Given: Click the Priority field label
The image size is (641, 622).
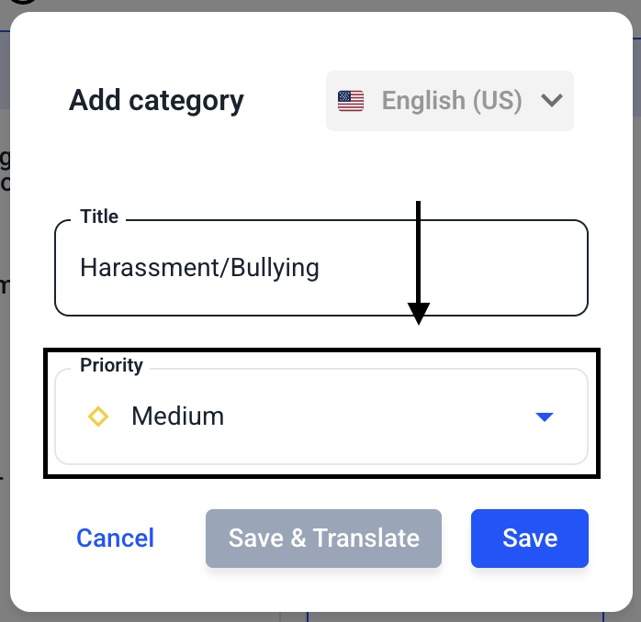Looking at the screenshot, I should click(x=111, y=365).
